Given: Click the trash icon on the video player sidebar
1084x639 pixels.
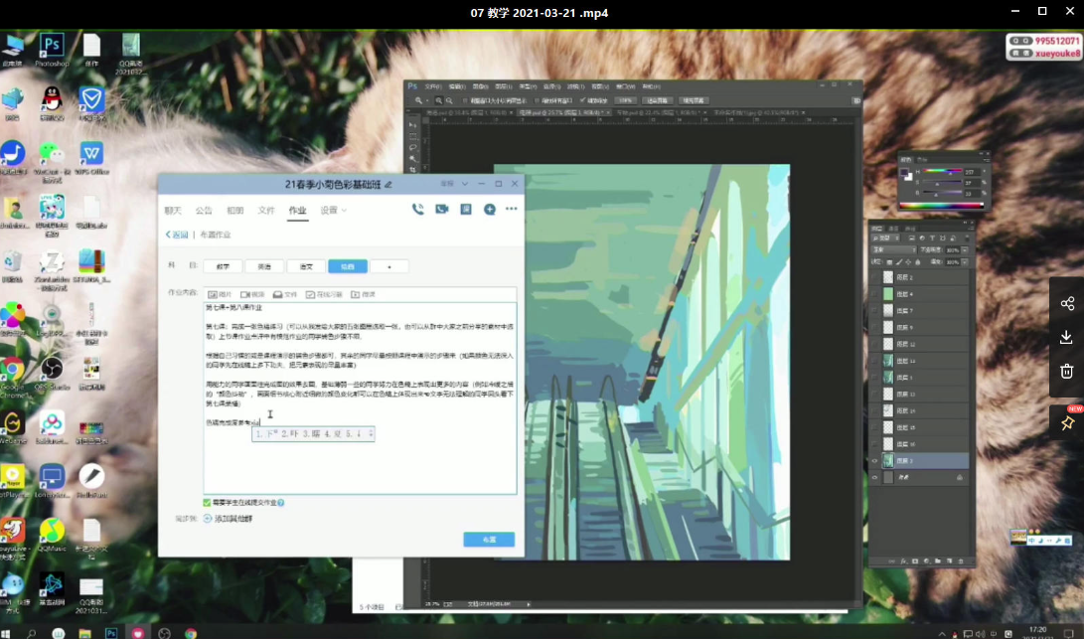Looking at the screenshot, I should point(1067,372).
